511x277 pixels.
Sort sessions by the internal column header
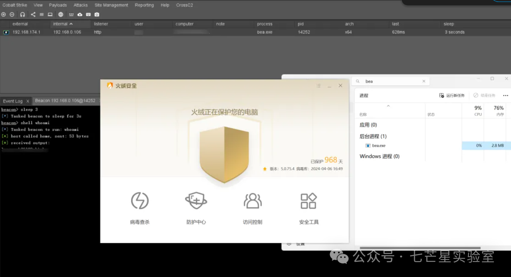point(71,24)
